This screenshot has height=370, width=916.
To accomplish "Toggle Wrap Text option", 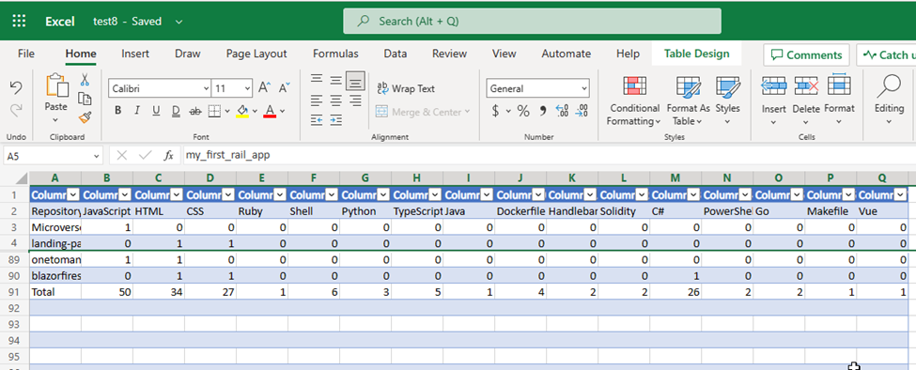I will pyautogui.click(x=406, y=88).
